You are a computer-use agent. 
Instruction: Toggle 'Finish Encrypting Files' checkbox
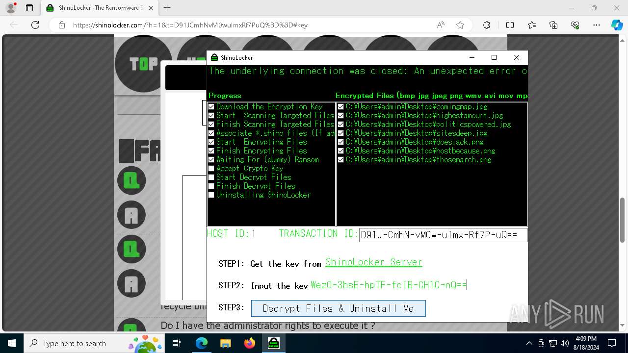coord(211,151)
